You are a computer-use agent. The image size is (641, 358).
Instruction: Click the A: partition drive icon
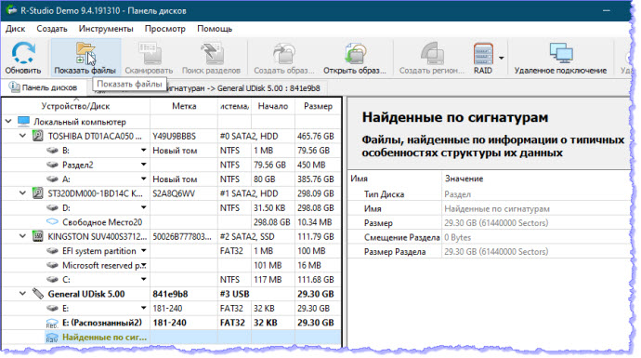52,179
